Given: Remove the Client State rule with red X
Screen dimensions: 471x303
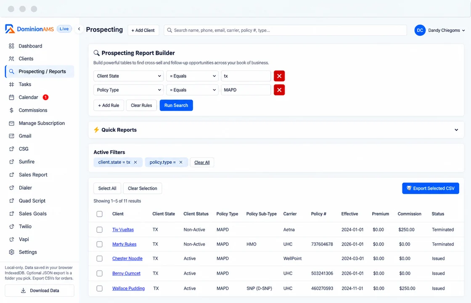Looking at the screenshot, I should [x=279, y=76].
